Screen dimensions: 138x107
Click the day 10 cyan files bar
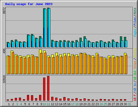tap(45, 28)
